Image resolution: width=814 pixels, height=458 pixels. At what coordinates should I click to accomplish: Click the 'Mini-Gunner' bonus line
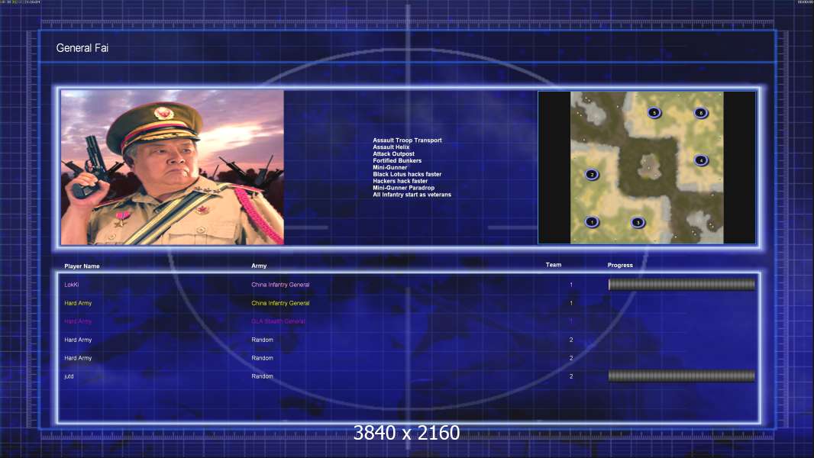(x=390, y=167)
